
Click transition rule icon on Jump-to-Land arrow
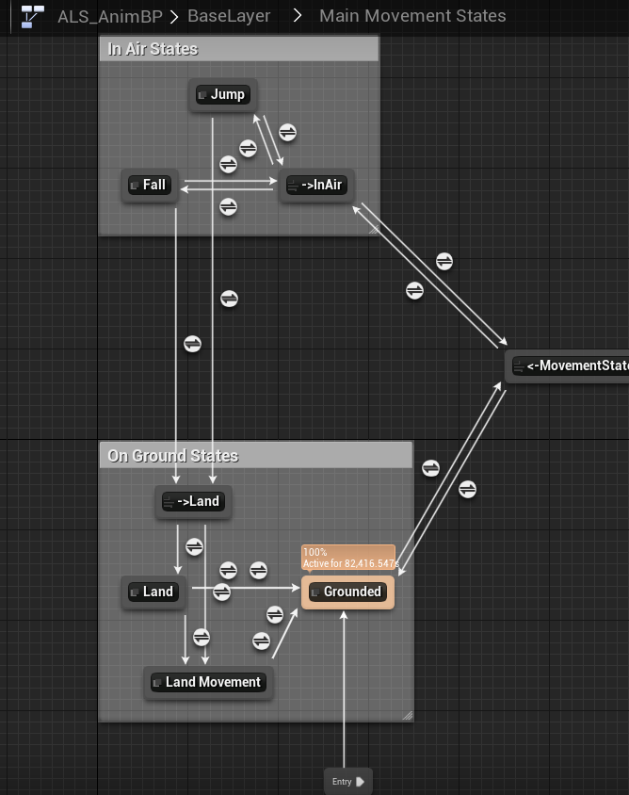tap(228, 299)
